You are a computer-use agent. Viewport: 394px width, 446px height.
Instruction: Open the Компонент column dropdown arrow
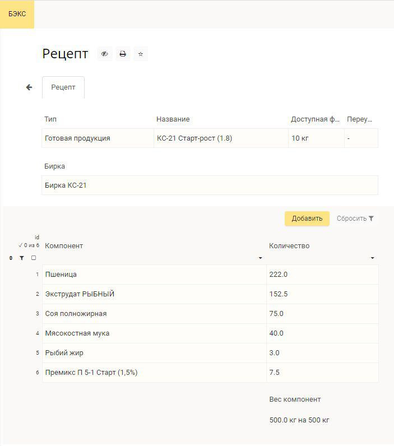[x=260, y=258]
